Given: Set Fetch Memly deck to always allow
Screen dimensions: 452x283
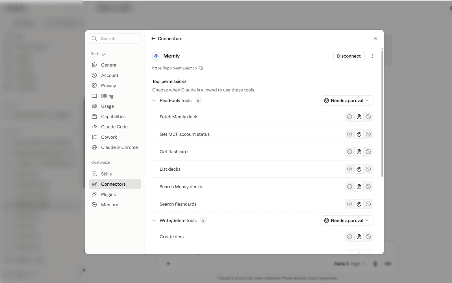Looking at the screenshot, I should click(349, 117).
